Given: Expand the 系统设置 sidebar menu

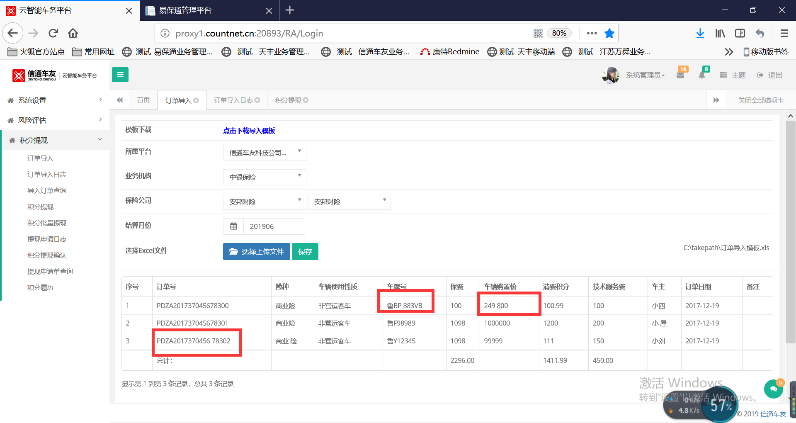Looking at the screenshot, I should click(54, 100).
